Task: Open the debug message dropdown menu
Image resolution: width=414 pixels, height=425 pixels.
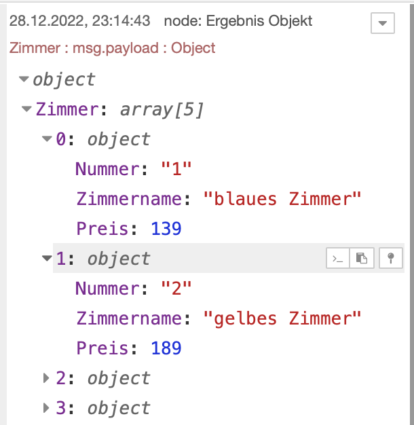Action: (x=383, y=23)
